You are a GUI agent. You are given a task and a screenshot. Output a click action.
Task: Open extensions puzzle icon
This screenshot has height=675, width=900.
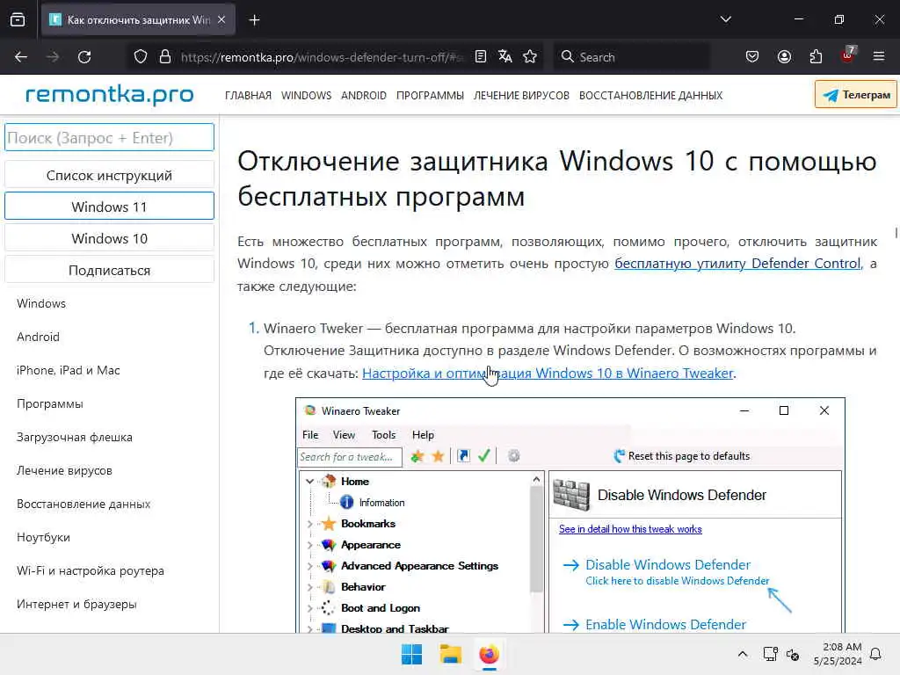pos(816,57)
